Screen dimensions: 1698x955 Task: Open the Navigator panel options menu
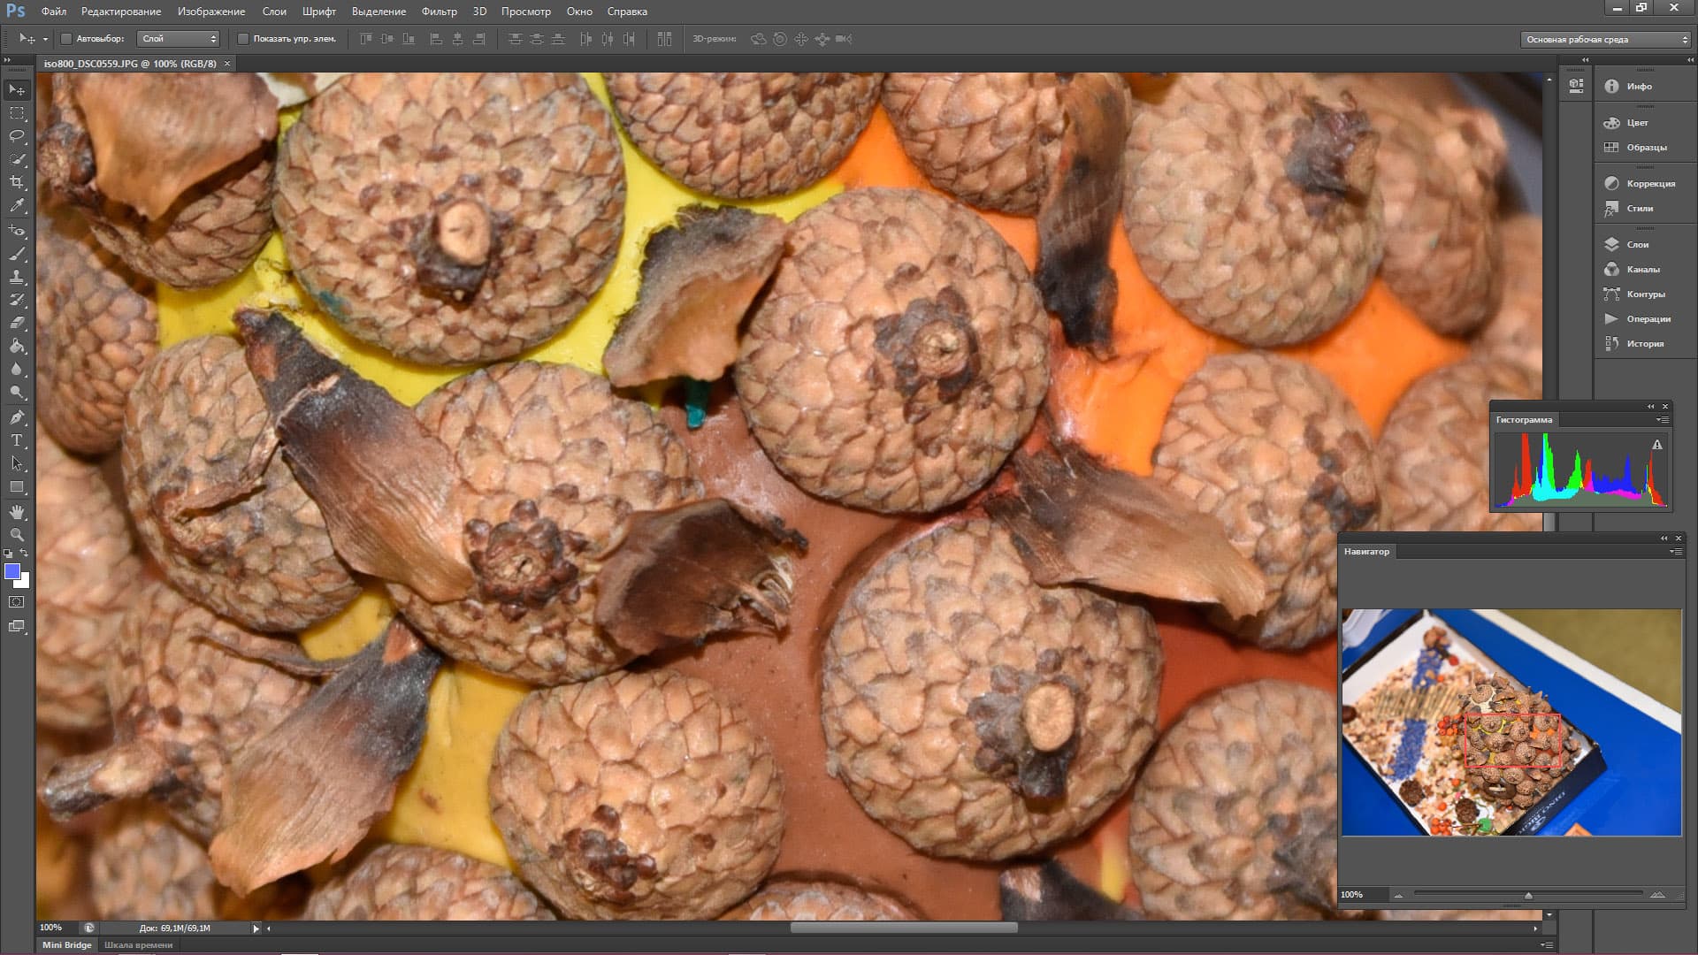pyautogui.click(x=1675, y=552)
